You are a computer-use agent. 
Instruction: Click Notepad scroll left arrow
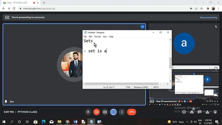click(84, 84)
